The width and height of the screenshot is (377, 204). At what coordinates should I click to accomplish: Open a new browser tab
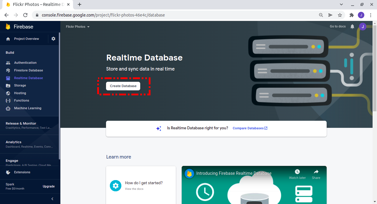click(80, 4)
